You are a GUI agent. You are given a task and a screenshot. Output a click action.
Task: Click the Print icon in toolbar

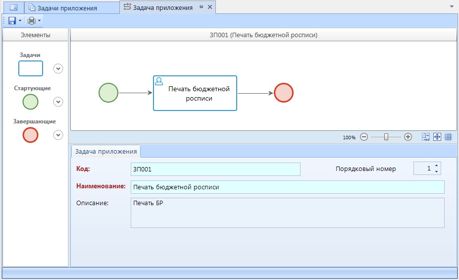click(32, 21)
